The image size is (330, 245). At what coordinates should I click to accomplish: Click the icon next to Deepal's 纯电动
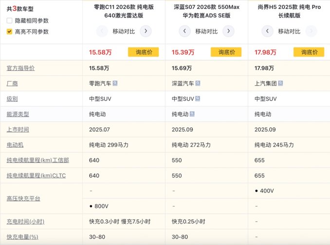(192, 114)
